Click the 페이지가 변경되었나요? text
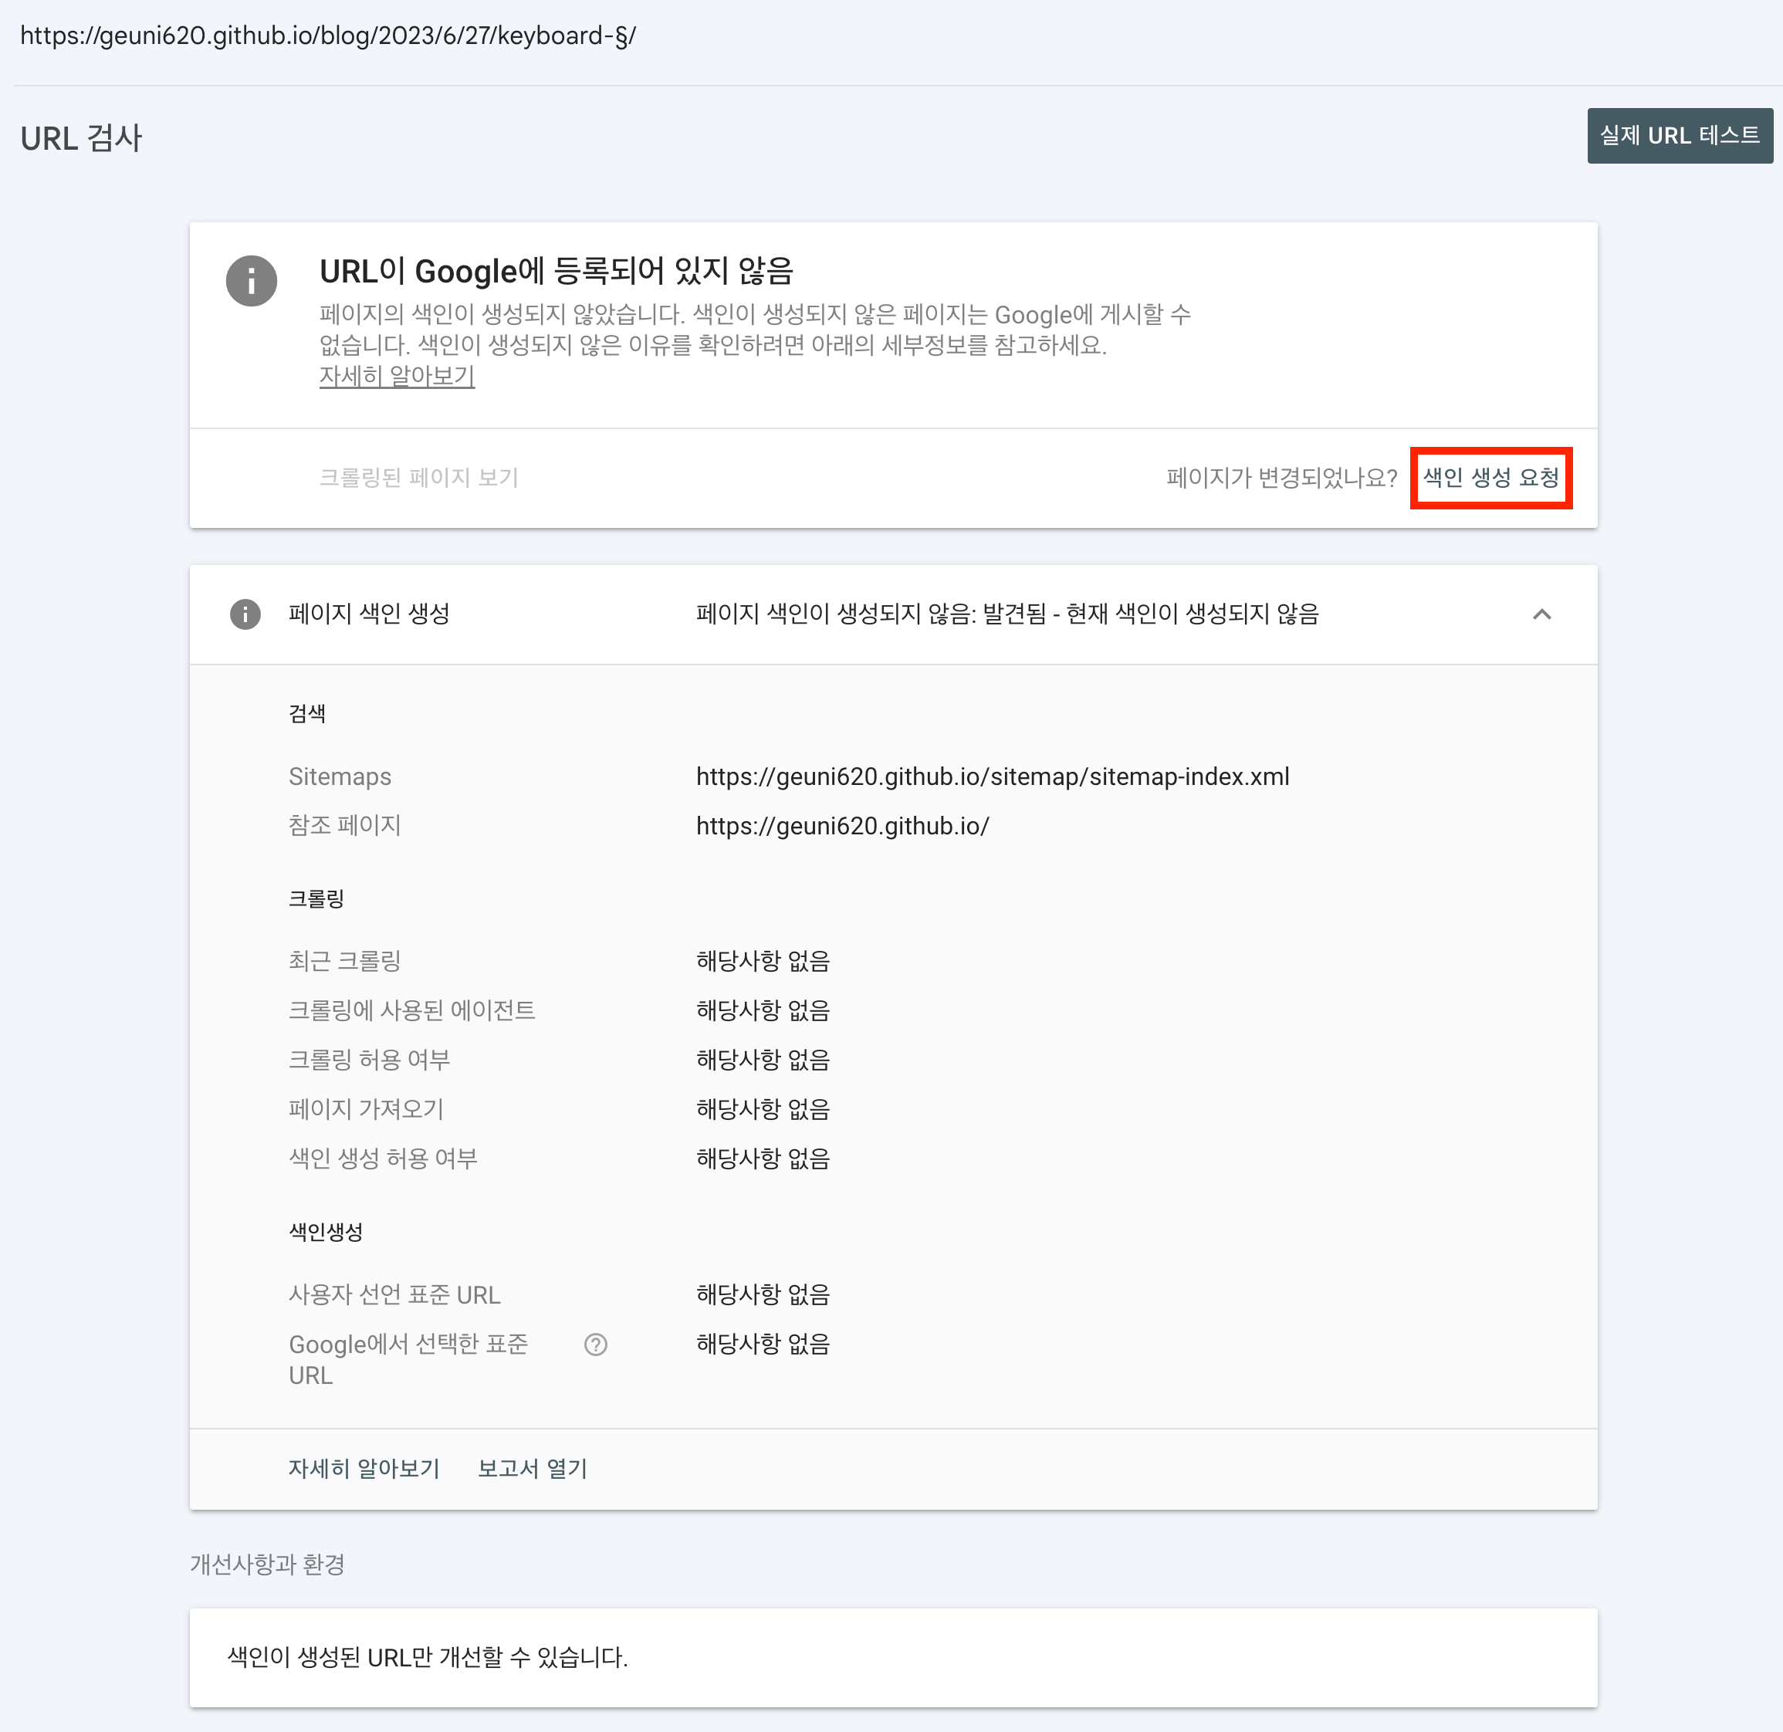 (x=1282, y=478)
